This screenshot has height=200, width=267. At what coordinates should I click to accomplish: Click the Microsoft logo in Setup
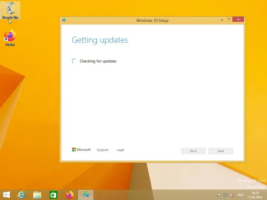(x=81, y=150)
